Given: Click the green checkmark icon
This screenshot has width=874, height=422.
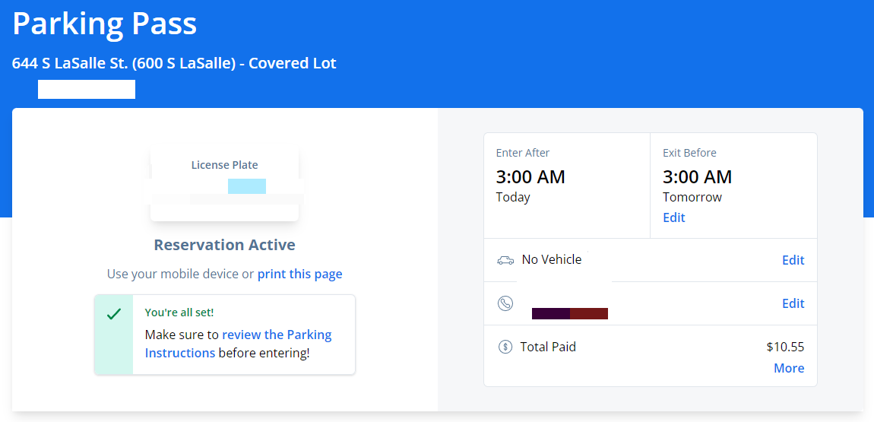Looking at the screenshot, I should [114, 314].
